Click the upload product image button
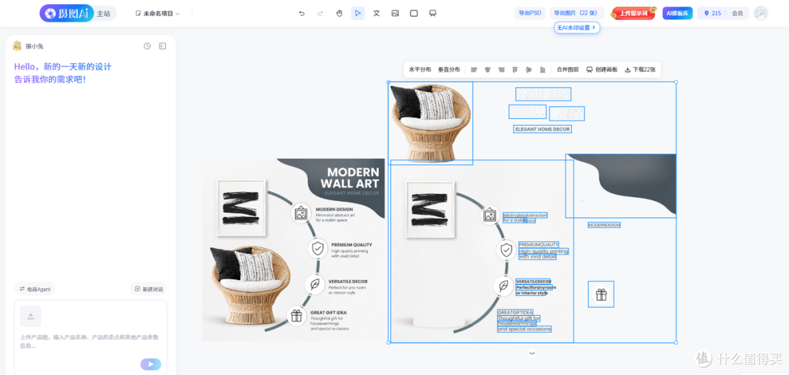Image resolution: width=789 pixels, height=375 pixels. 31,316
